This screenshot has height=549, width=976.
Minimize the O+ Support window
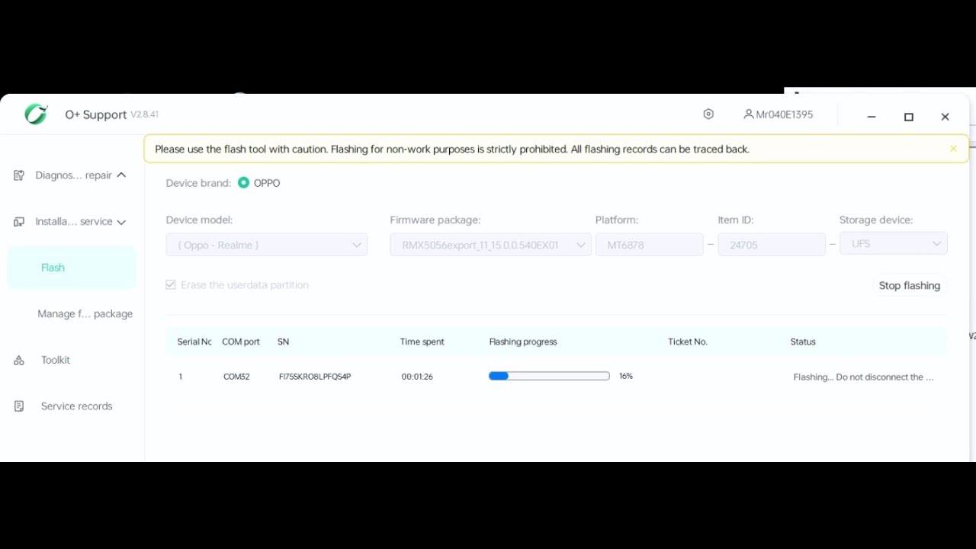(x=872, y=117)
